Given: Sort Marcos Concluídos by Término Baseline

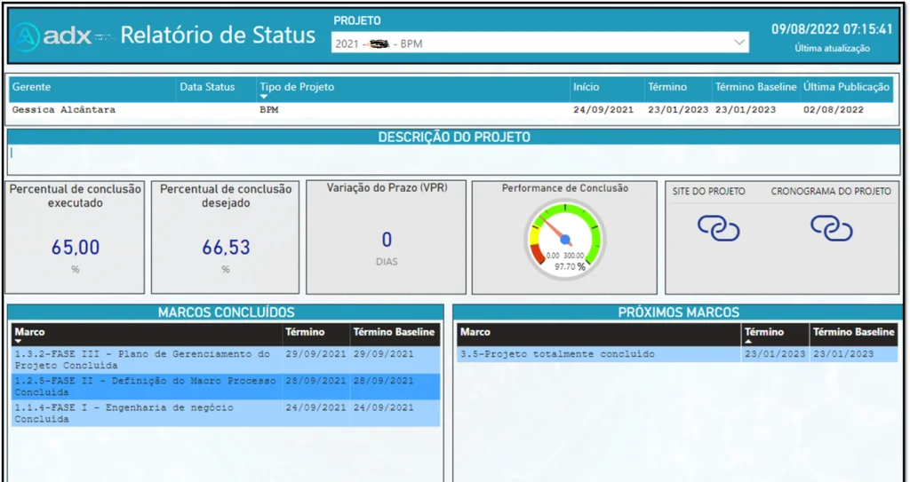Looking at the screenshot, I should [x=394, y=332].
